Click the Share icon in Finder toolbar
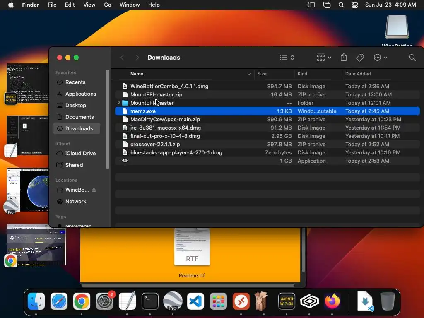Screen dimensions: 424x318 344,57
